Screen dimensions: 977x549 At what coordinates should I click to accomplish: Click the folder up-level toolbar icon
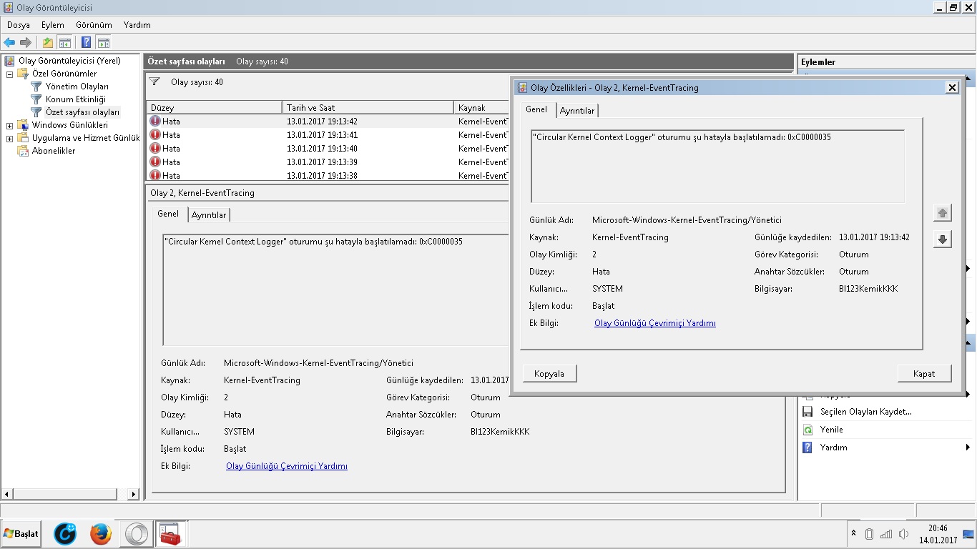47,43
